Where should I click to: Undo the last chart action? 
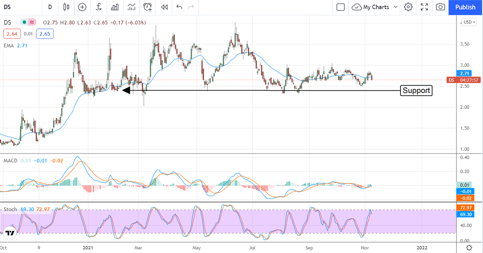click(x=179, y=7)
